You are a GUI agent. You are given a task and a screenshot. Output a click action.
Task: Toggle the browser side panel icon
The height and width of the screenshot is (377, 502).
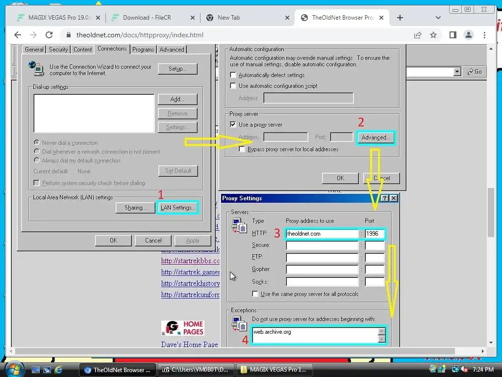[x=452, y=35]
